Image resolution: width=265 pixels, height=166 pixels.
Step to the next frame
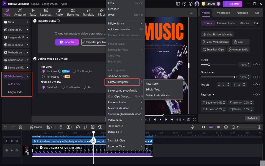click(166, 120)
